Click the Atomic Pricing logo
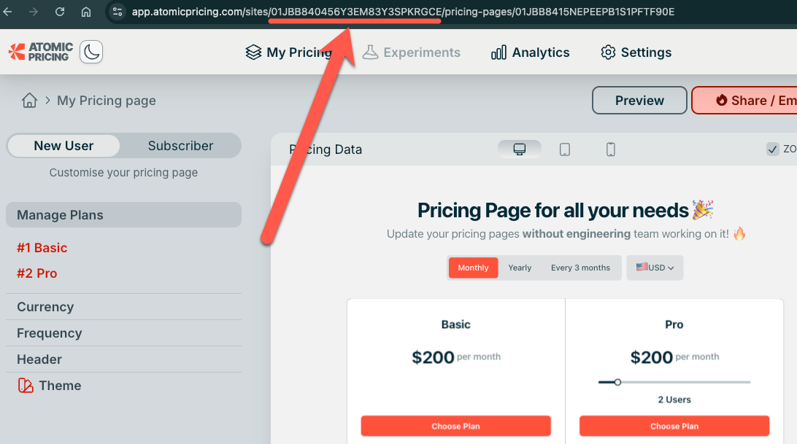The height and width of the screenshot is (444, 797). (39, 52)
